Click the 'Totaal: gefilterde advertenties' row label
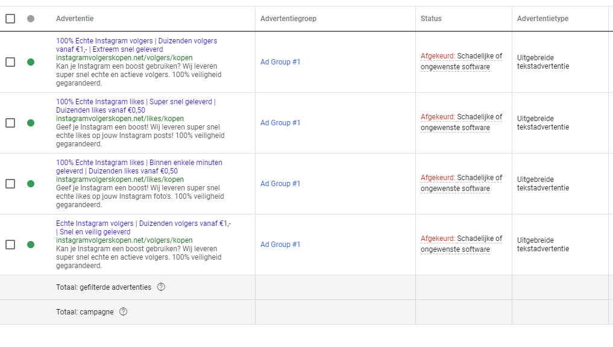Viewport: 613px width, 347px height. (104, 287)
